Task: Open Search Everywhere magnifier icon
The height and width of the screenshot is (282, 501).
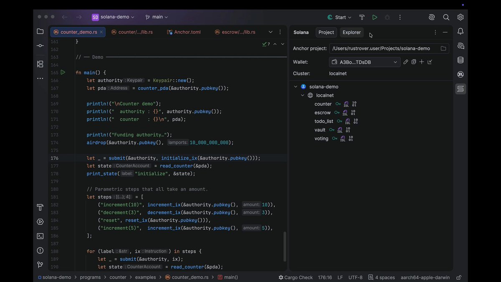Action: (x=446, y=17)
